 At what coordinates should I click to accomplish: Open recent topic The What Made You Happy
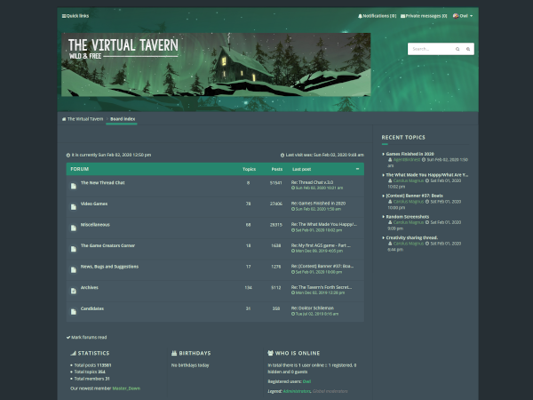427,175
